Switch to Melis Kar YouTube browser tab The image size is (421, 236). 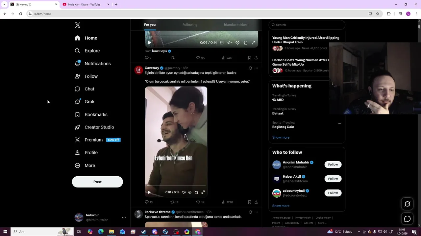(x=84, y=5)
